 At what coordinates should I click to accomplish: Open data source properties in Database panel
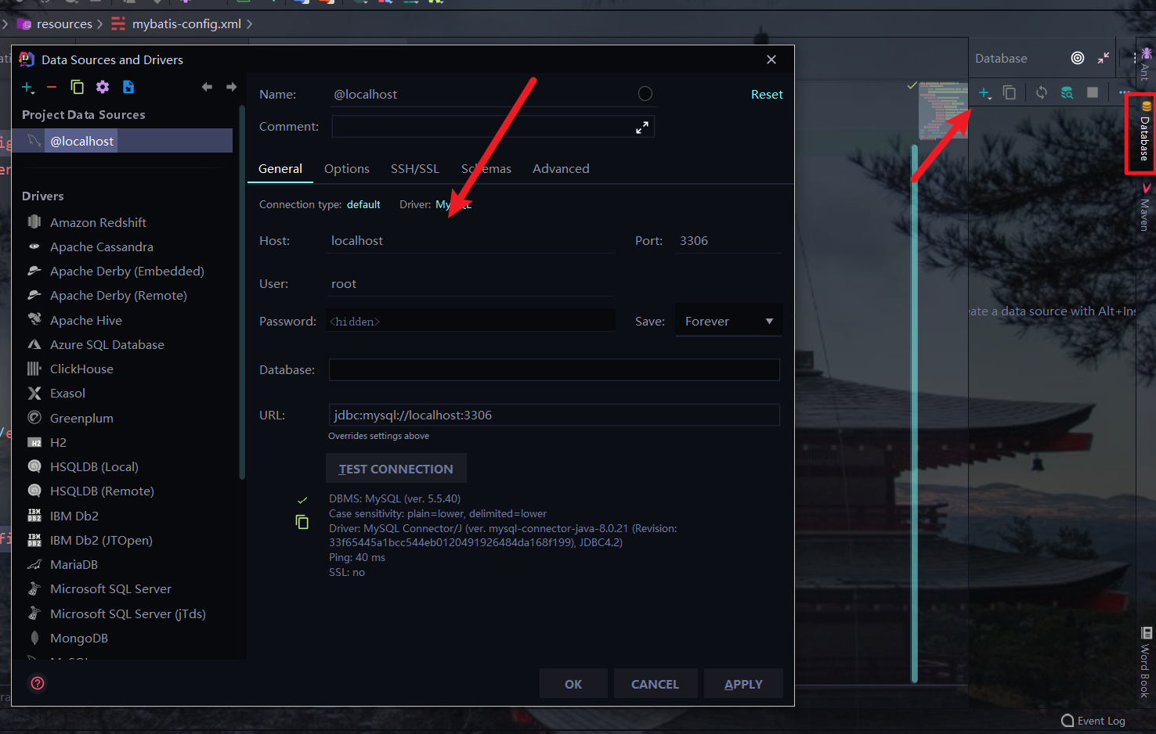pyautogui.click(x=1067, y=92)
